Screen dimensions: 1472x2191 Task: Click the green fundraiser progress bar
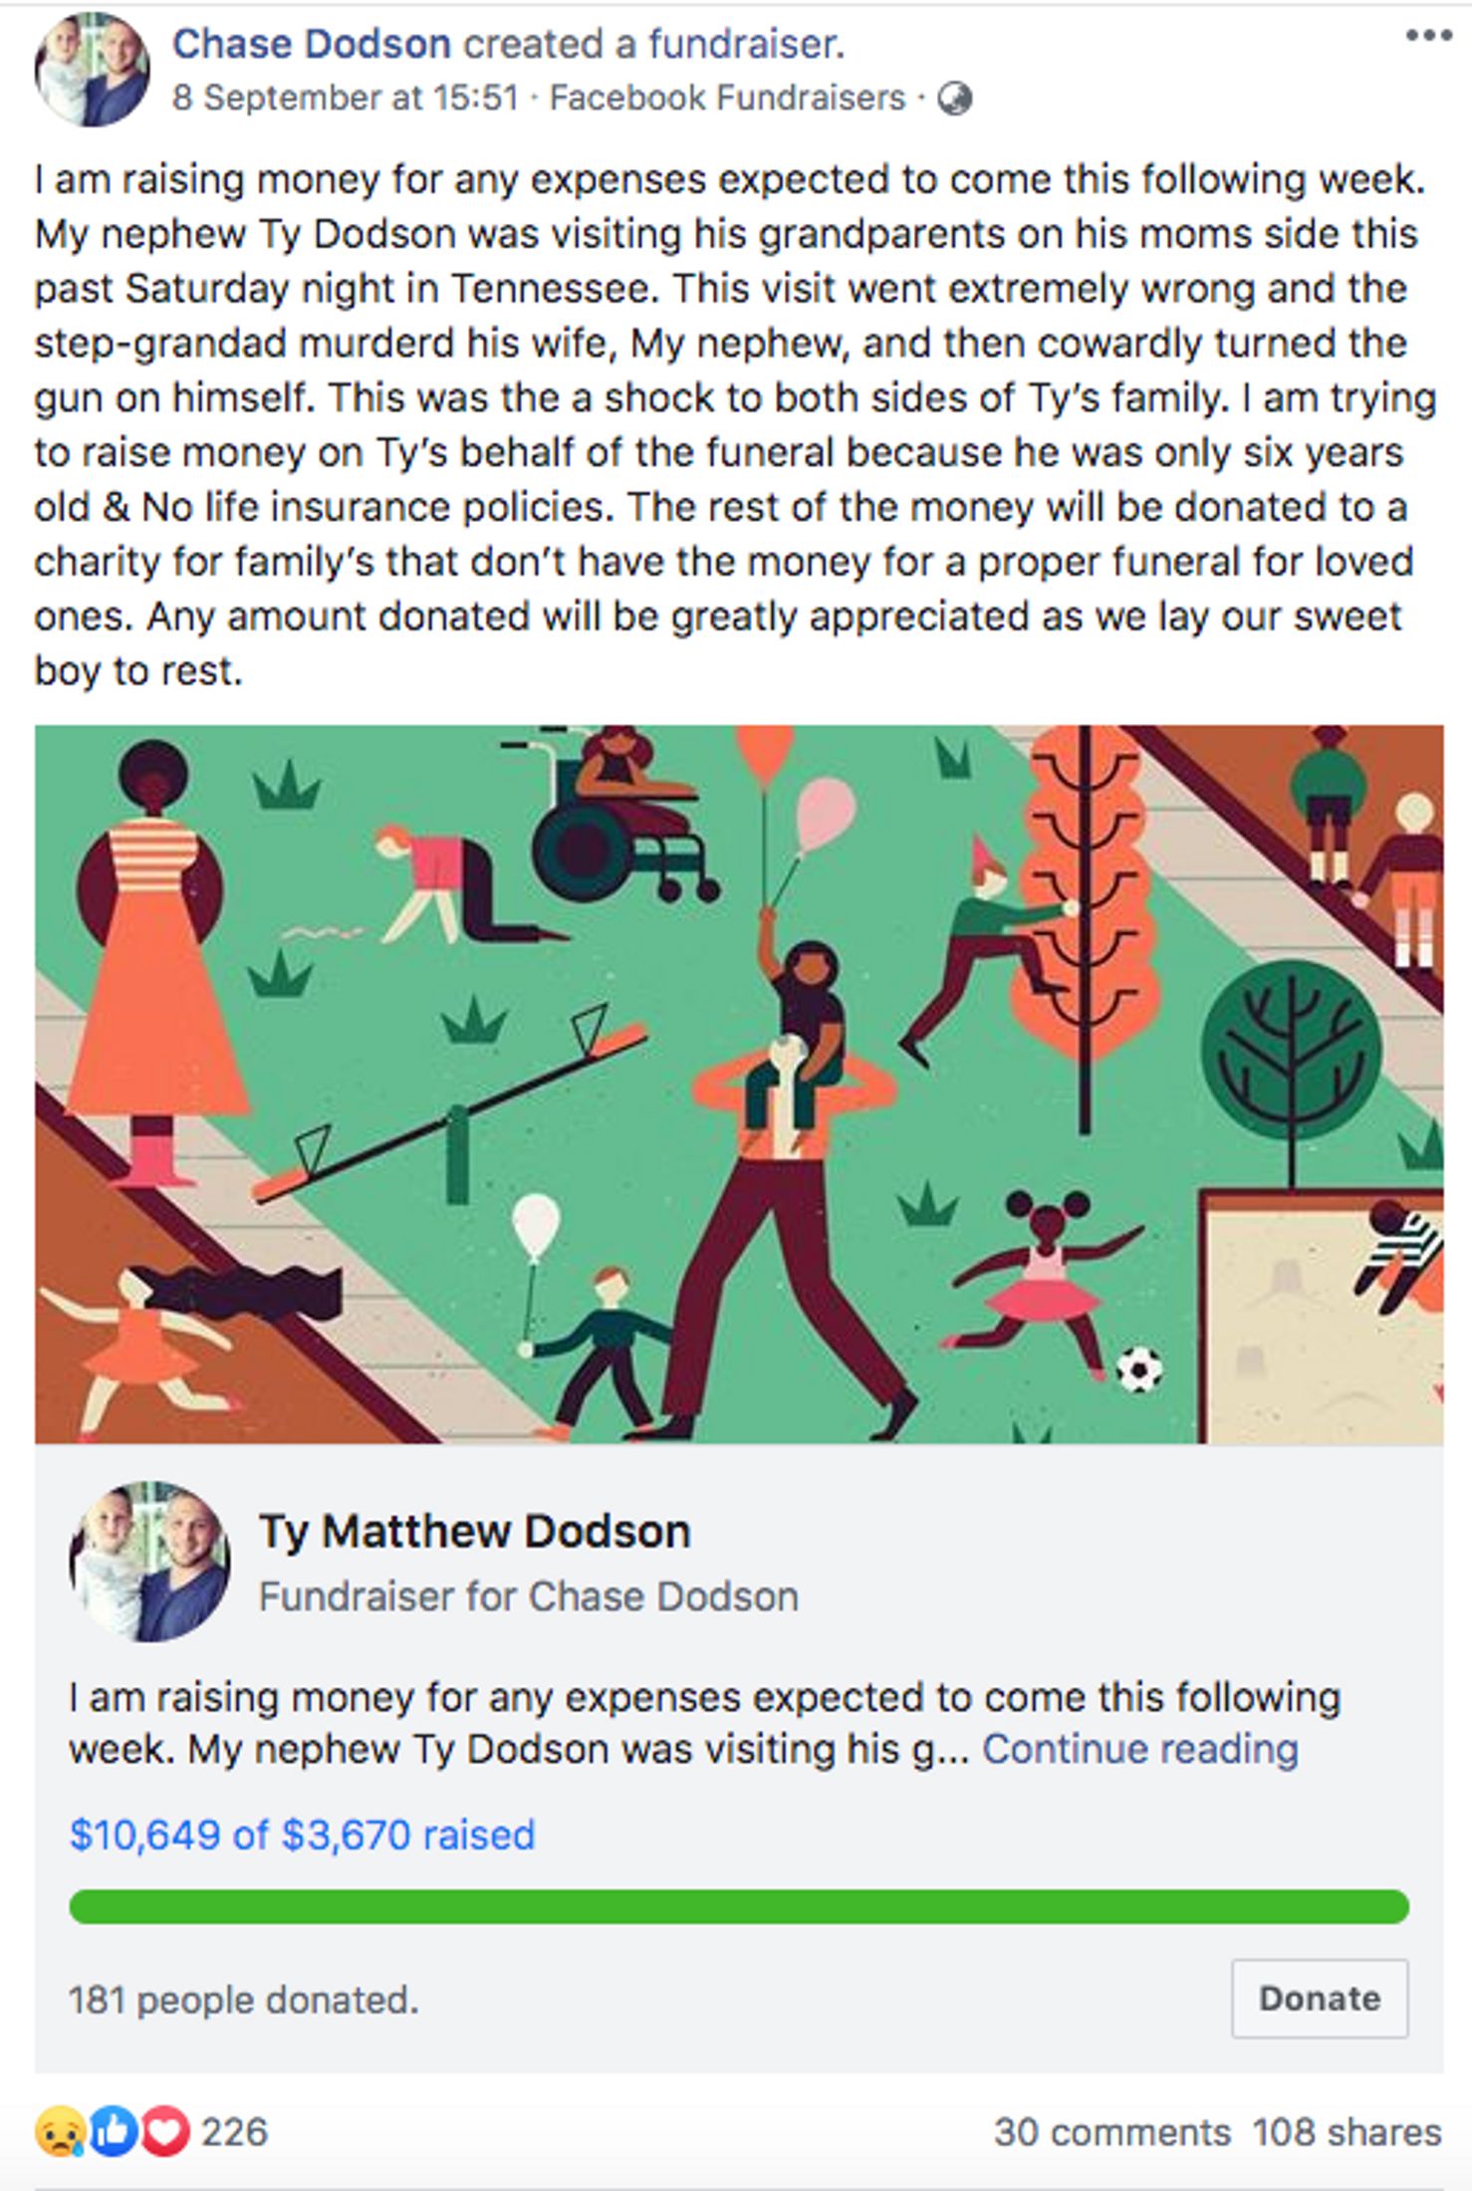point(738,1906)
